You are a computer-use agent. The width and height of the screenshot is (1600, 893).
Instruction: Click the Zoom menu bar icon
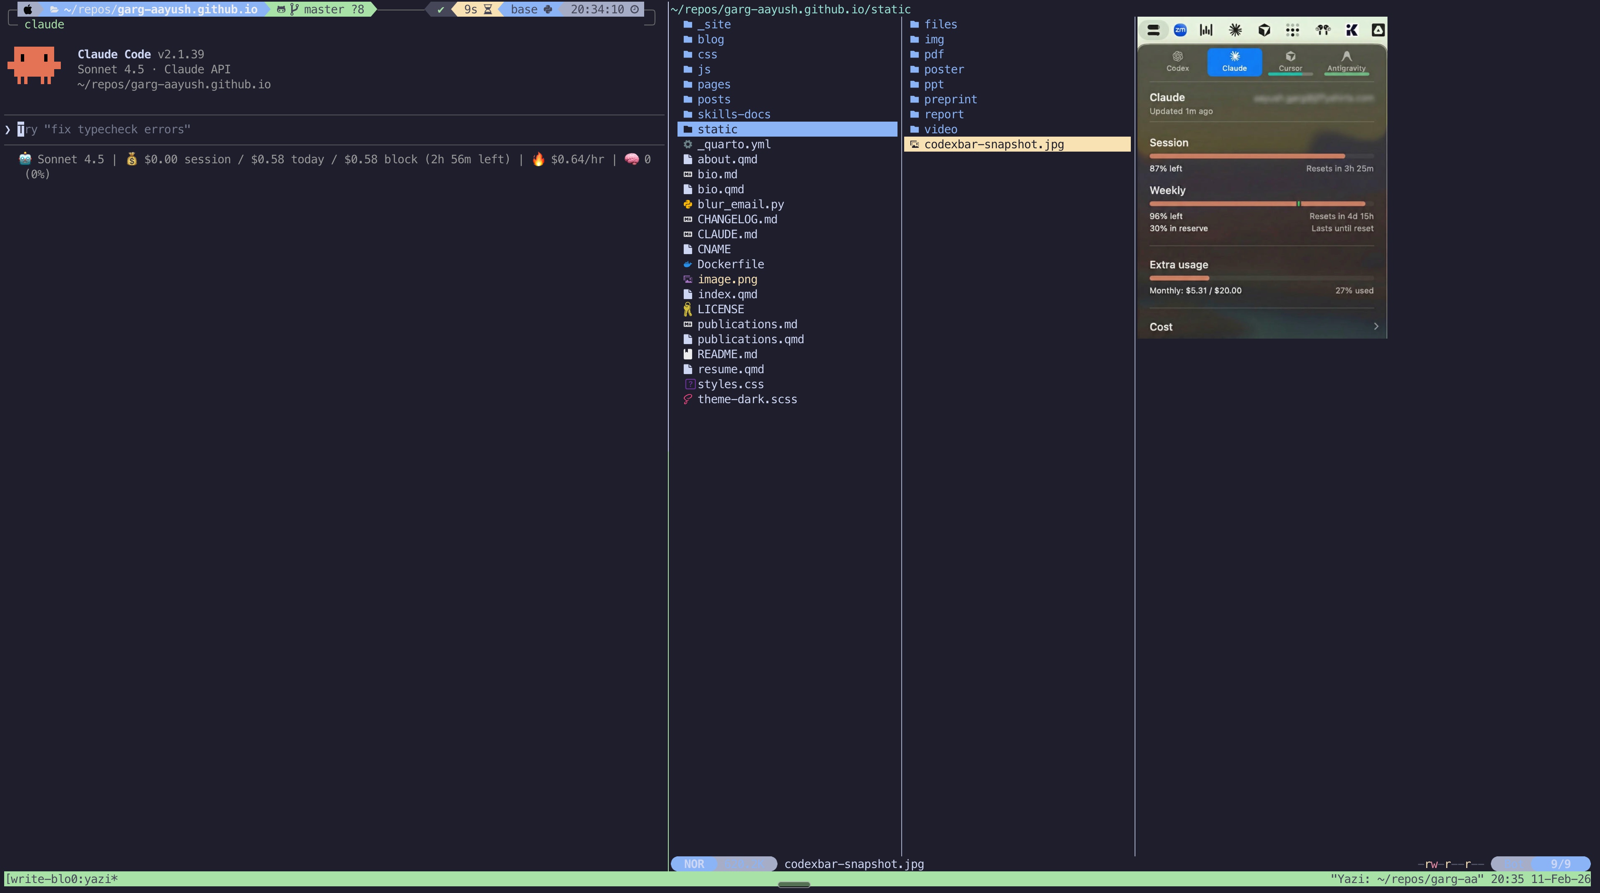pyautogui.click(x=1180, y=30)
